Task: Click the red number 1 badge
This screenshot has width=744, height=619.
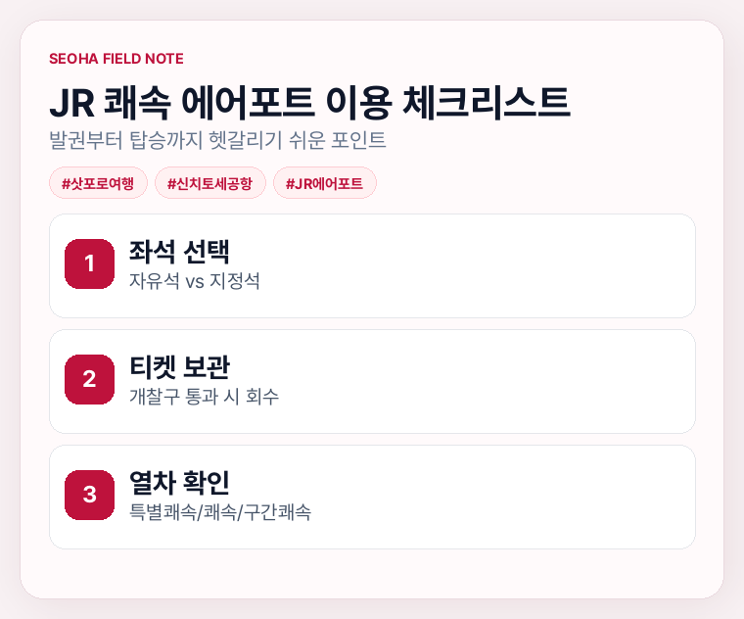Action: [89, 263]
